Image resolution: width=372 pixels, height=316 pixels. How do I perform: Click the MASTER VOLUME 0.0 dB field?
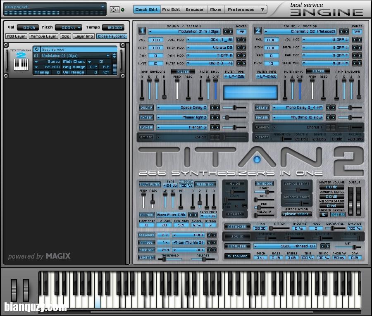(331, 187)
